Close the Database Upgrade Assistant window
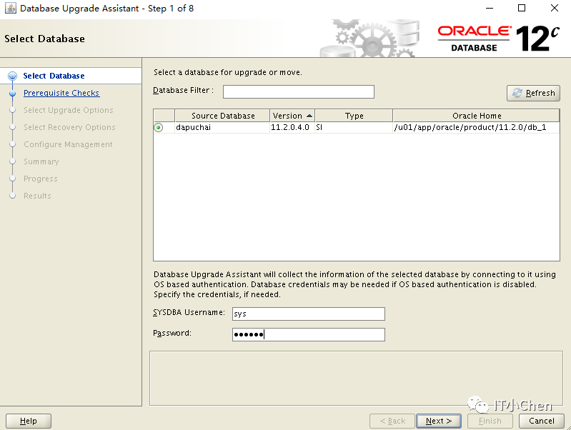Viewport: 571px width, 430px height. [555, 8]
